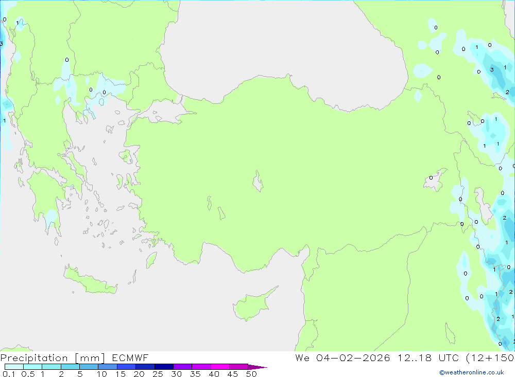Pick the 15–20 mm legend color swatch
The height and width of the screenshot is (377, 515).
[127, 367]
